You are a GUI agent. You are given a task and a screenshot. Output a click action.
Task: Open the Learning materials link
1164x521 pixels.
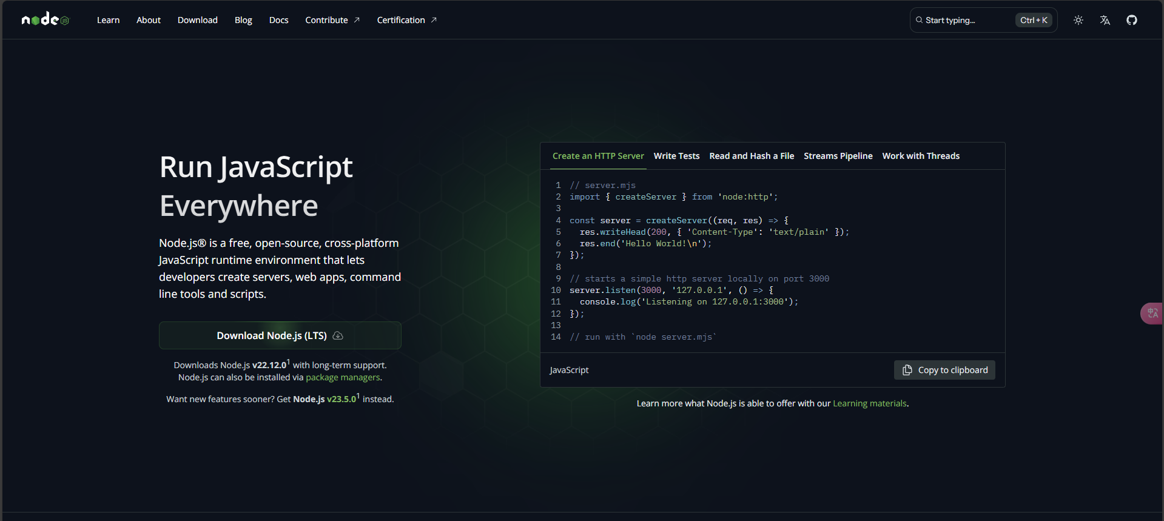869,403
